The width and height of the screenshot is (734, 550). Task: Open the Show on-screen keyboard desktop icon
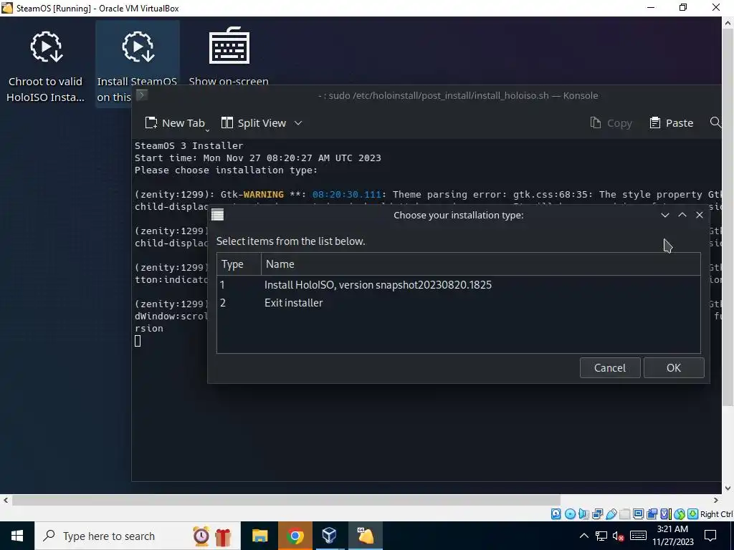229,56
